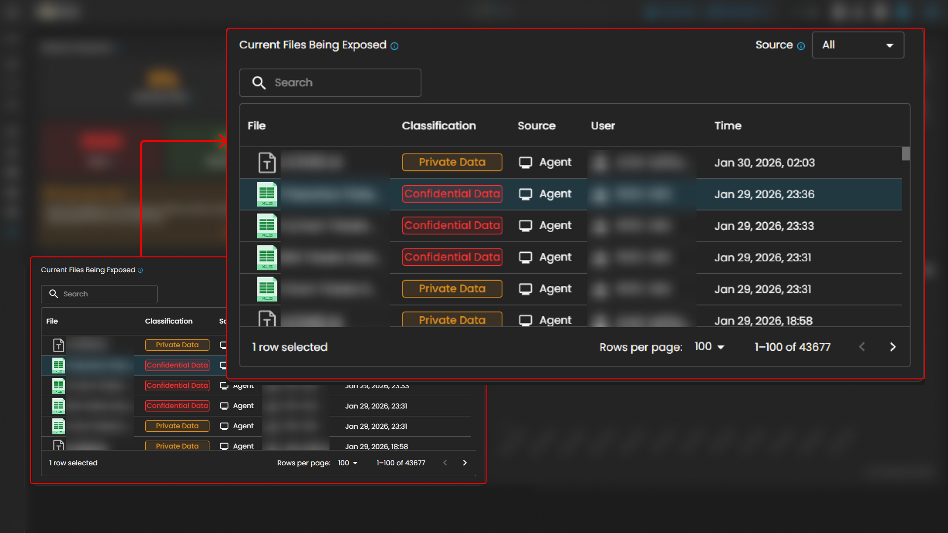Open Rows per page dropdown in small panel
948x533 pixels.
click(347, 463)
